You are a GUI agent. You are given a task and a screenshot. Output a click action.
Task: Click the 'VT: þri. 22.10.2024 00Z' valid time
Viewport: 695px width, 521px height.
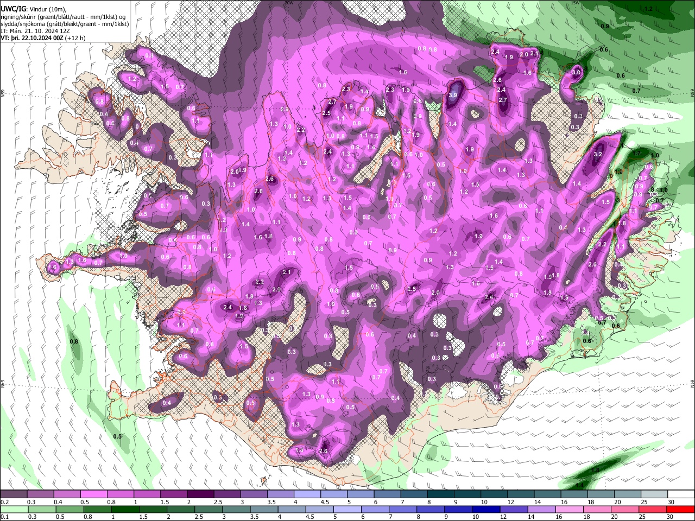coord(33,39)
